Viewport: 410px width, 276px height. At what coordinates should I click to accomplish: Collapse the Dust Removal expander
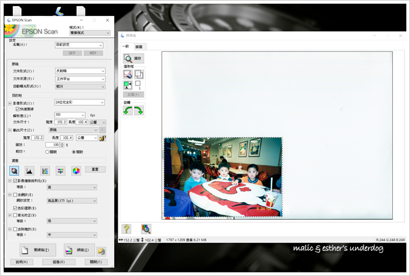point(10,229)
